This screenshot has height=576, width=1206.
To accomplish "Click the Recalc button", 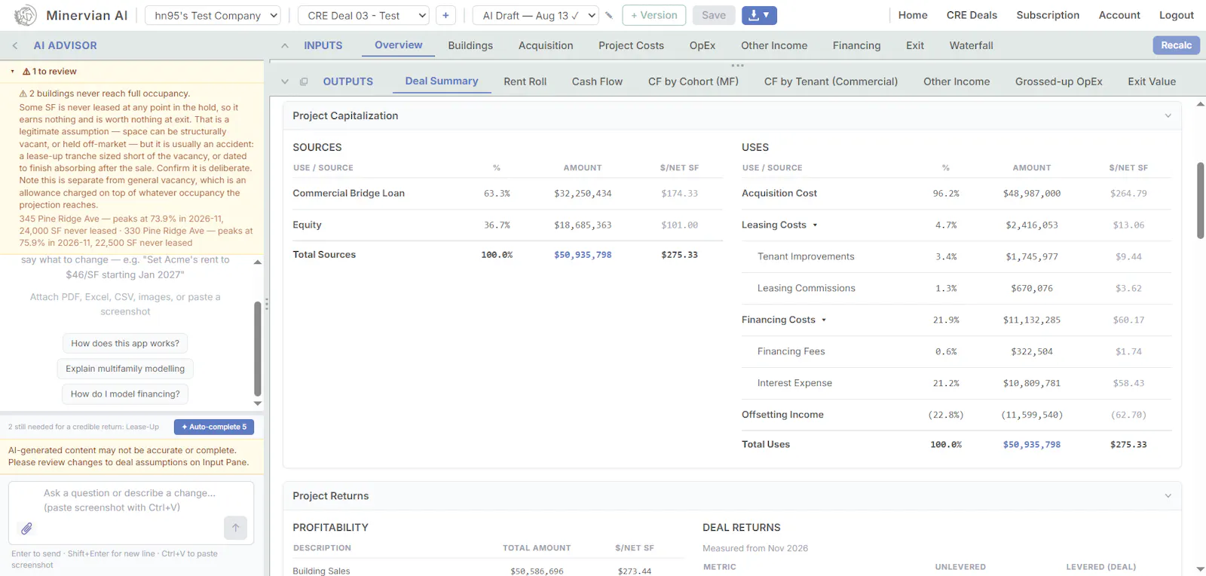I will pyautogui.click(x=1176, y=45).
